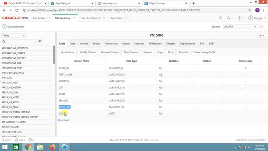Open the REST tab

pyautogui.click(x=211, y=44)
